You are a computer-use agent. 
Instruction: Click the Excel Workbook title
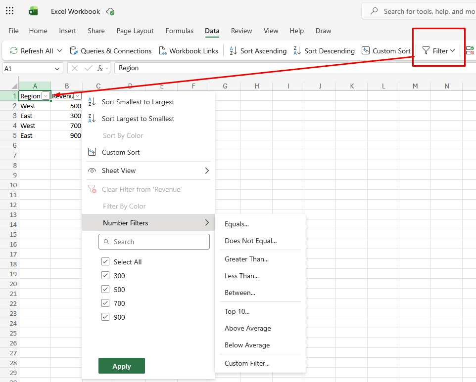[x=75, y=11]
